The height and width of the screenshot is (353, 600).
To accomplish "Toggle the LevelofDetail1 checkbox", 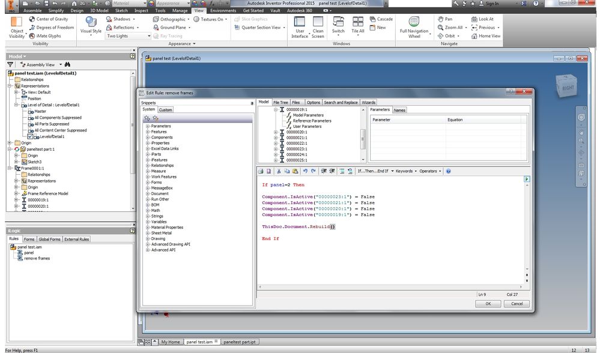I will (x=30, y=136).
